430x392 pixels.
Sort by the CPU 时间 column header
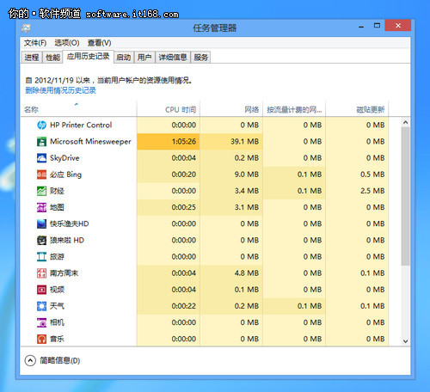coord(169,109)
